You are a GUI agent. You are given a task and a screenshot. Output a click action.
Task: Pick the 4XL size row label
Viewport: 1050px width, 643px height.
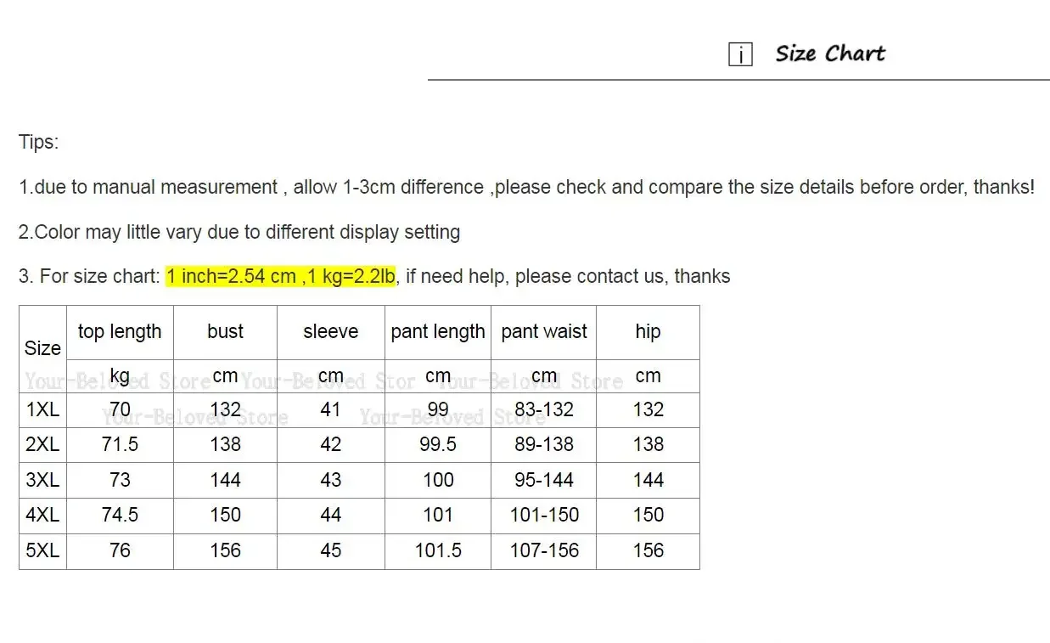pyautogui.click(x=42, y=515)
